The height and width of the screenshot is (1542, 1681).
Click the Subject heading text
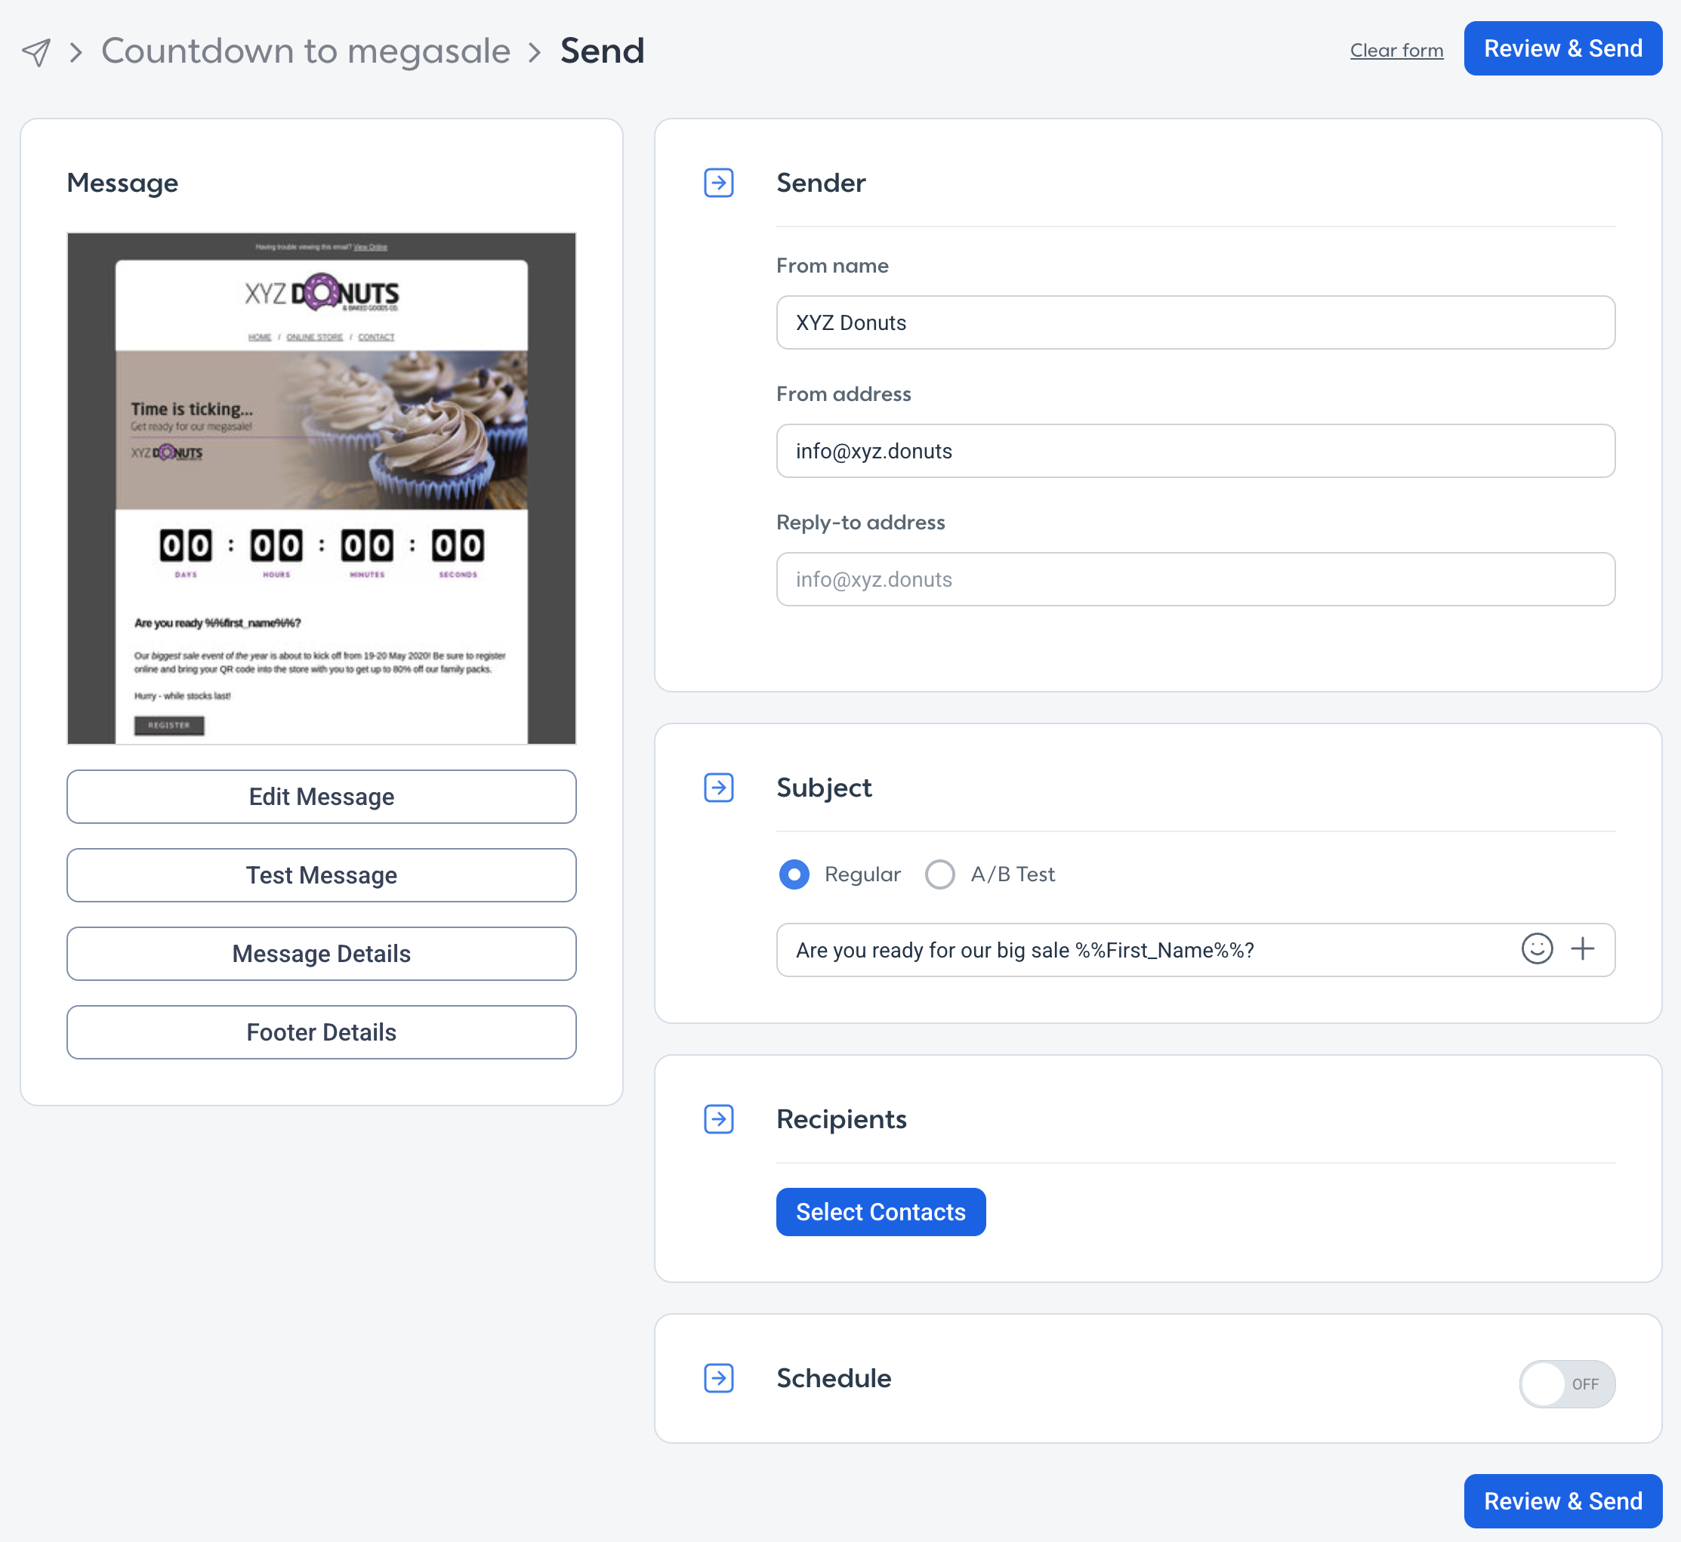[824, 788]
